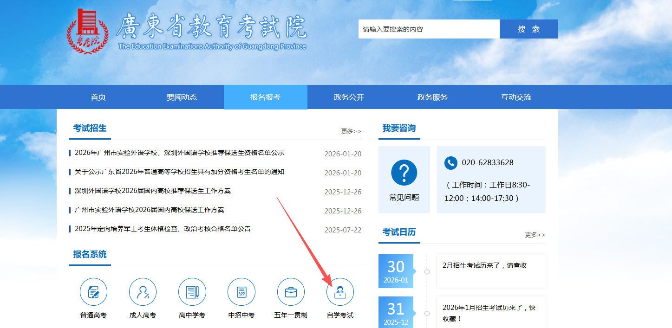The image size is (672, 328).
Task: Click the 自学考试 icon indicated by the arrow
Action: point(339,291)
